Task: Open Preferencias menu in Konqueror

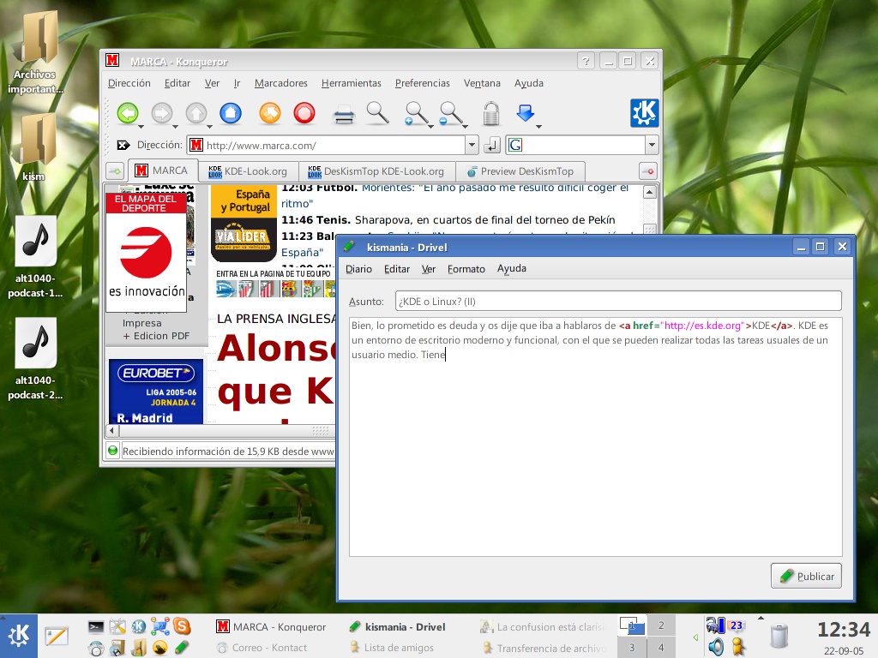Action: pos(422,83)
